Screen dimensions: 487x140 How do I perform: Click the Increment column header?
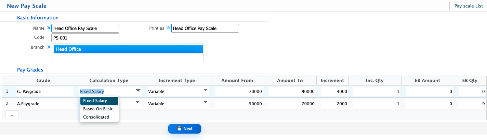click(332, 80)
